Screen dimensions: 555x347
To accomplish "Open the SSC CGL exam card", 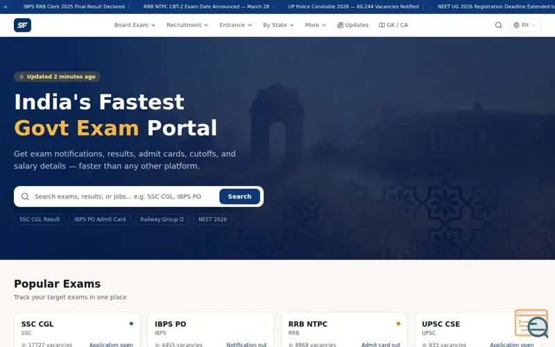I will tap(77, 330).
